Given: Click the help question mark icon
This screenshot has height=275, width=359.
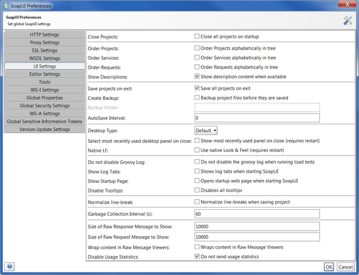Looking at the screenshot, I should [x=10, y=267].
